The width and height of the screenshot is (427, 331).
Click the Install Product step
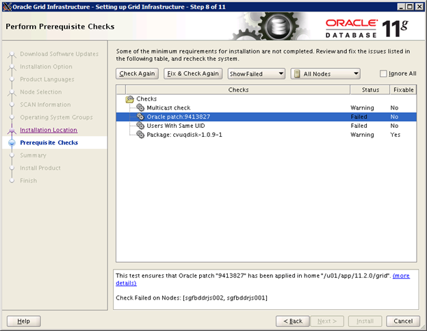pyautogui.click(x=40, y=168)
